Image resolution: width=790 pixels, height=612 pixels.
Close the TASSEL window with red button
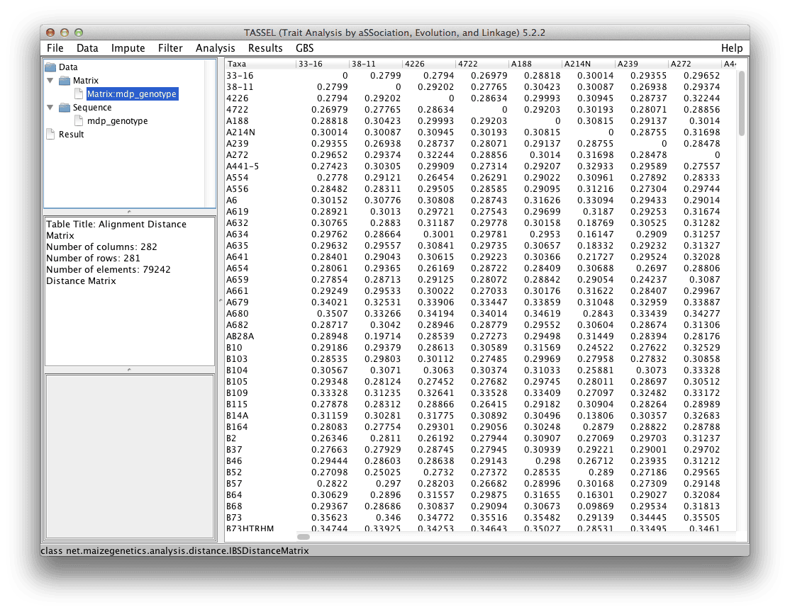point(50,33)
